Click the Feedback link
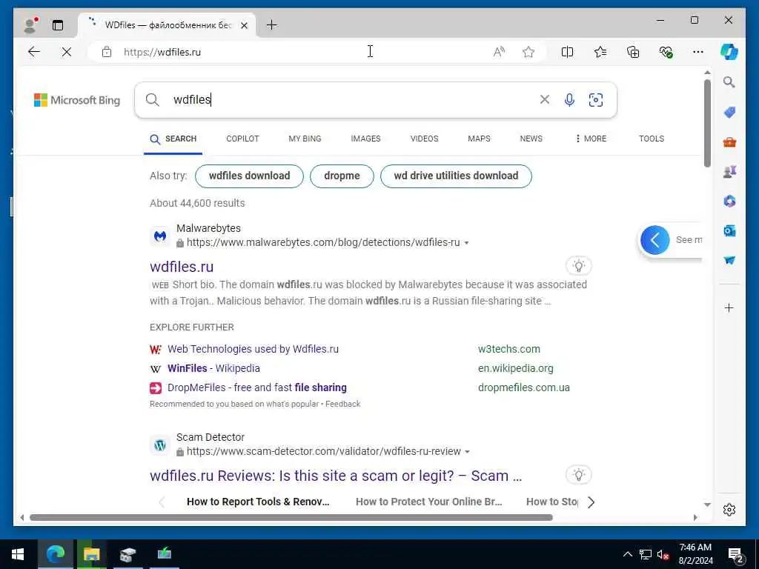 point(342,404)
